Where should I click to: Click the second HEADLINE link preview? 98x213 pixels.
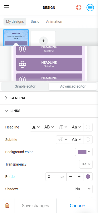tap(49, 64)
